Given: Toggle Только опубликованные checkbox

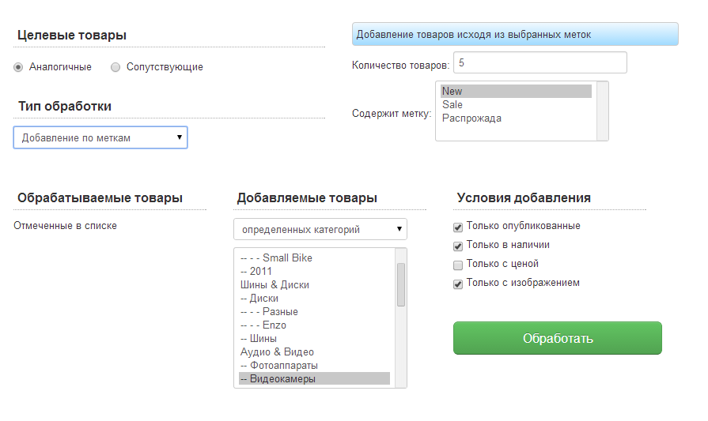Looking at the screenshot, I should [x=458, y=227].
